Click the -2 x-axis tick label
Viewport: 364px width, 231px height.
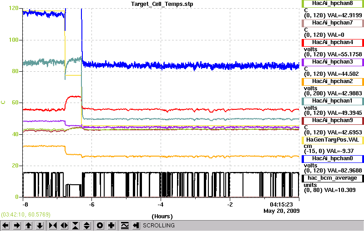click(x=230, y=205)
